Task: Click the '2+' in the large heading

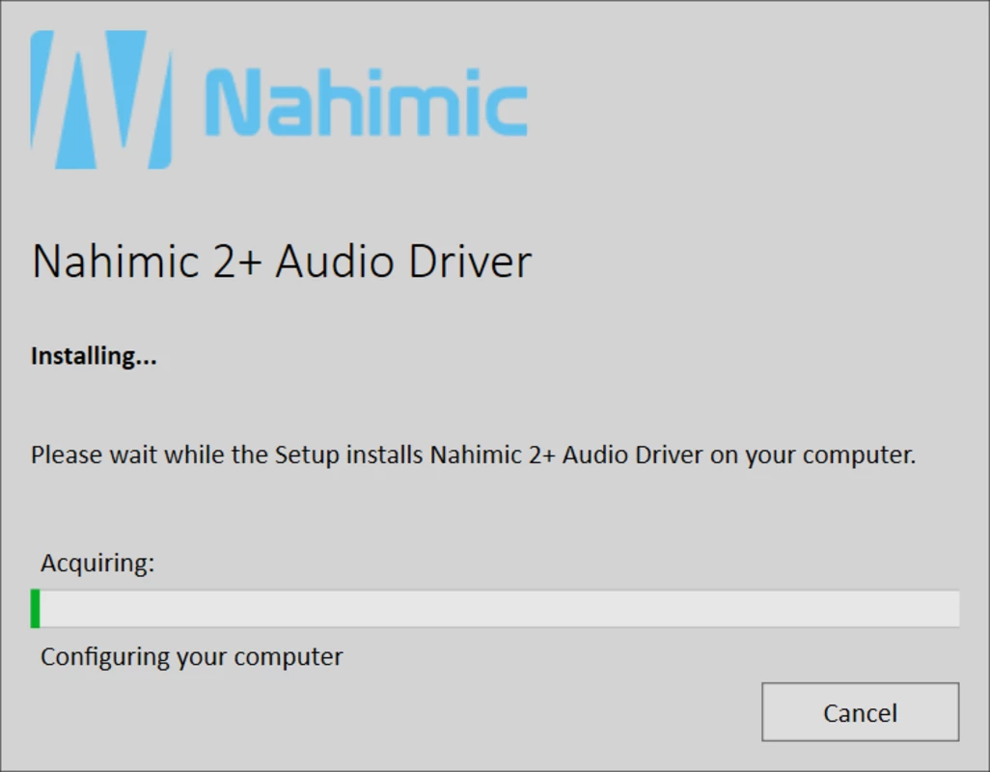Action: 237,261
